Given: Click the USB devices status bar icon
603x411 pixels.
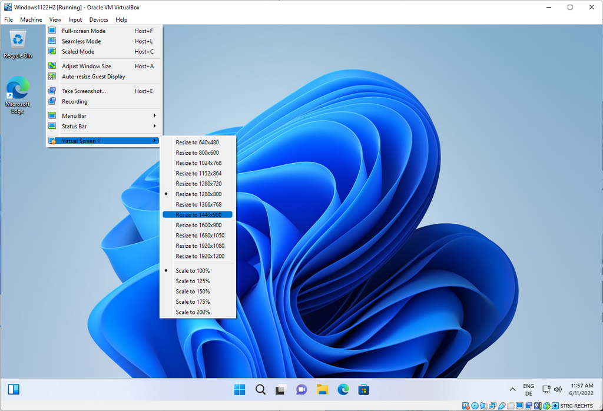Looking at the screenshot, I should pos(502,406).
